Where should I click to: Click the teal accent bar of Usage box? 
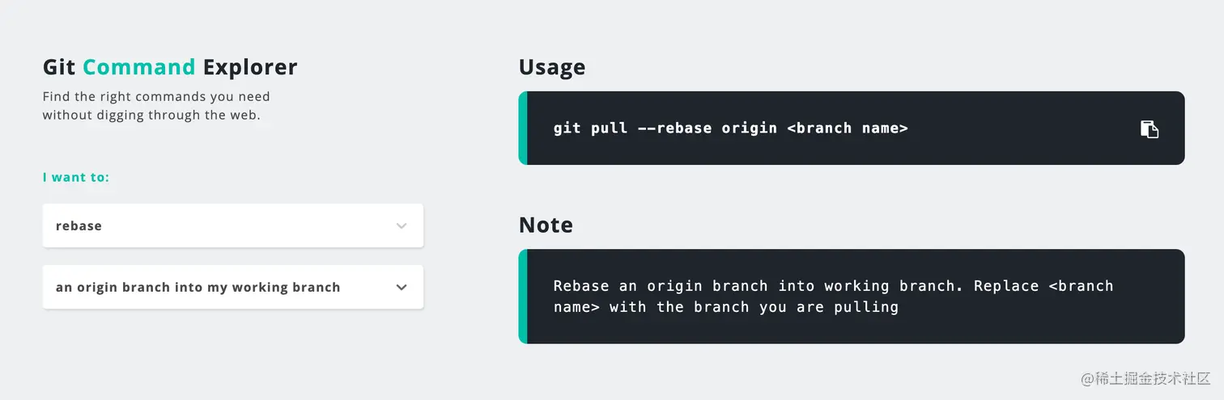[523, 128]
